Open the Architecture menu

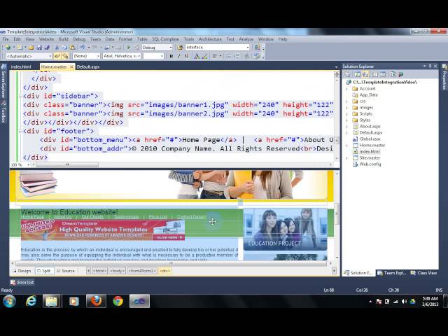(210, 39)
